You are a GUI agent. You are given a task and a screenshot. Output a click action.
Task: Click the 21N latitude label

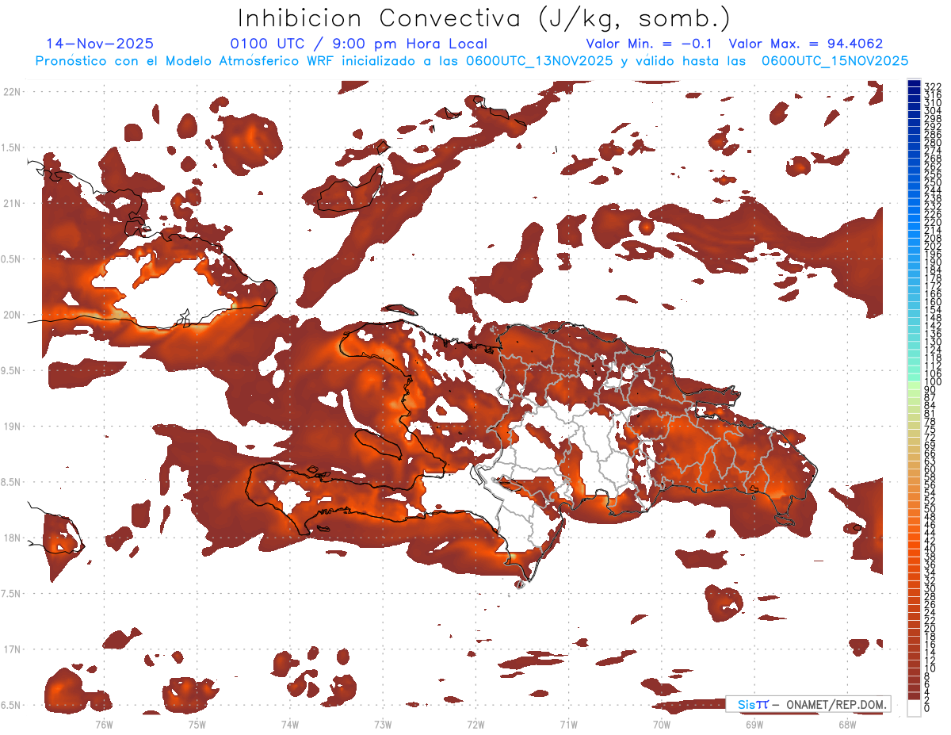coord(13,203)
